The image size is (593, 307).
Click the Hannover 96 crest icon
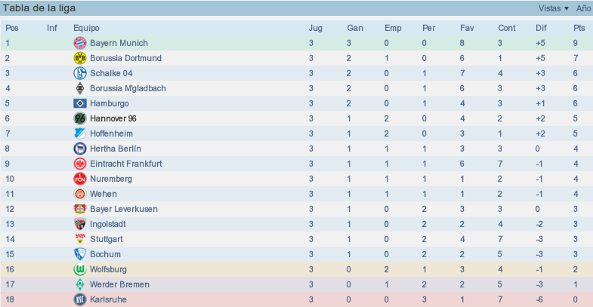pos(80,118)
